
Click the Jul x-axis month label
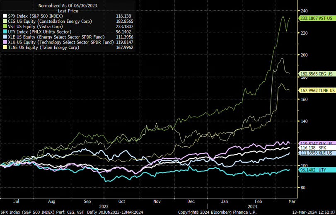point(16,201)
